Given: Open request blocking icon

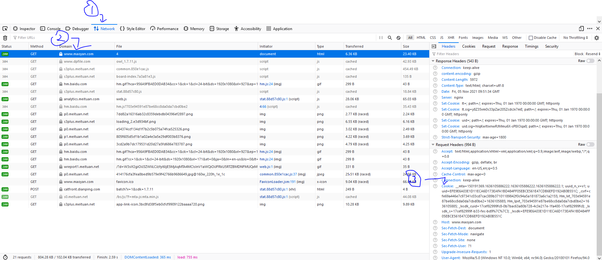Looking at the screenshot, I should click(399, 38).
